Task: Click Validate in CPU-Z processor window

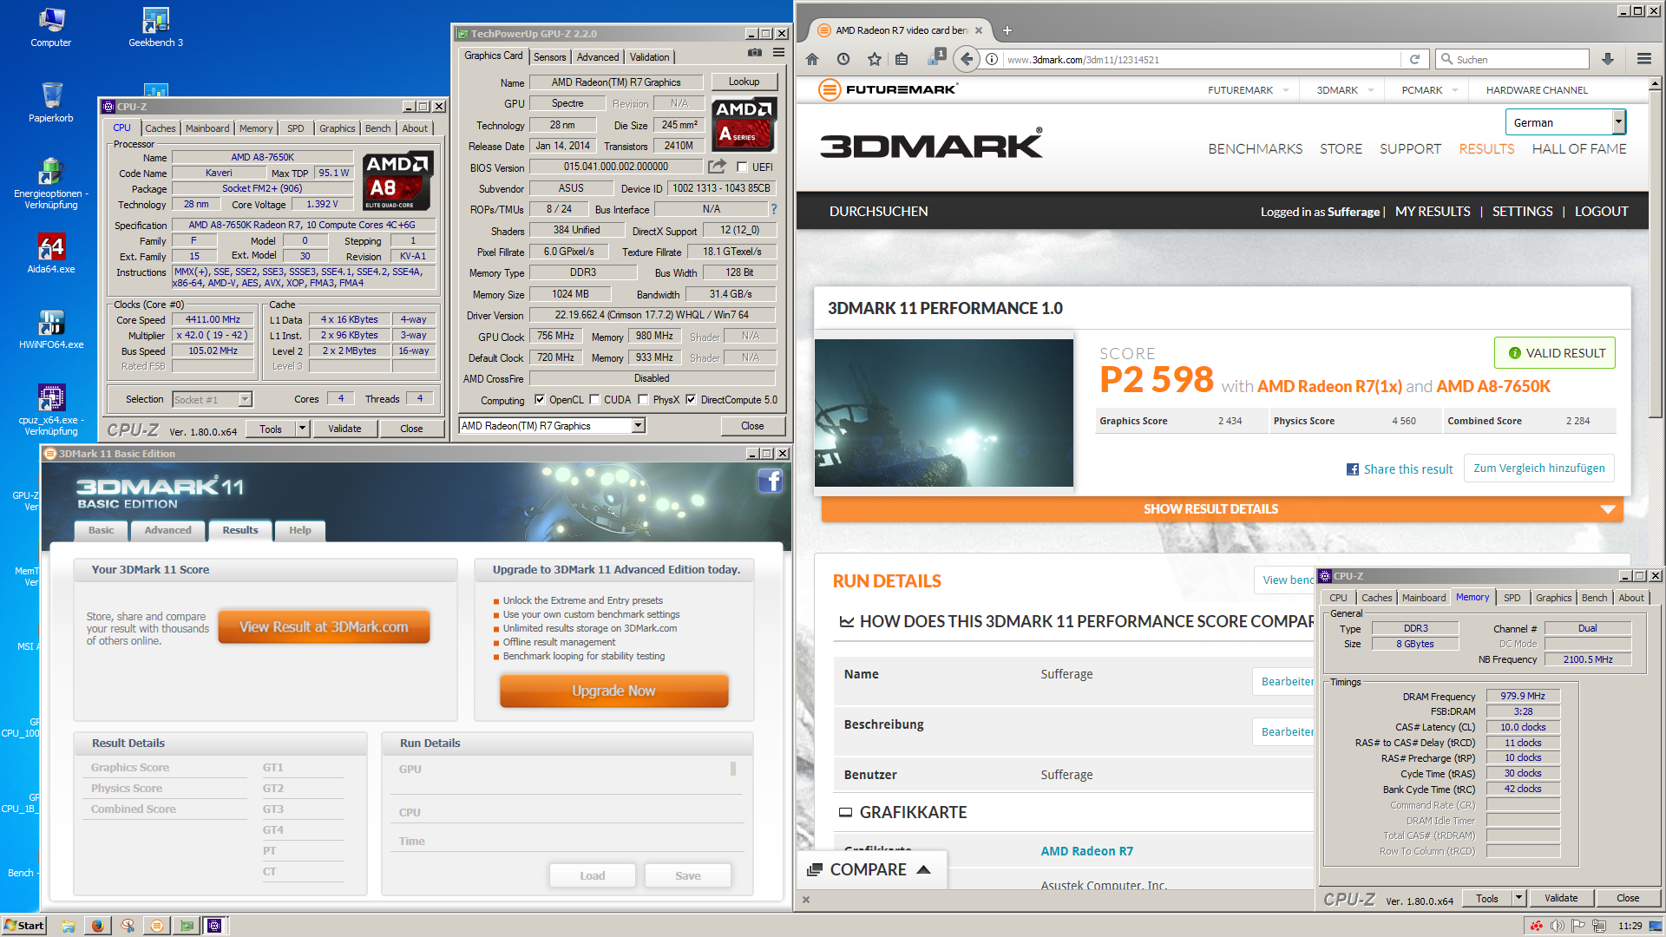Action: (344, 429)
